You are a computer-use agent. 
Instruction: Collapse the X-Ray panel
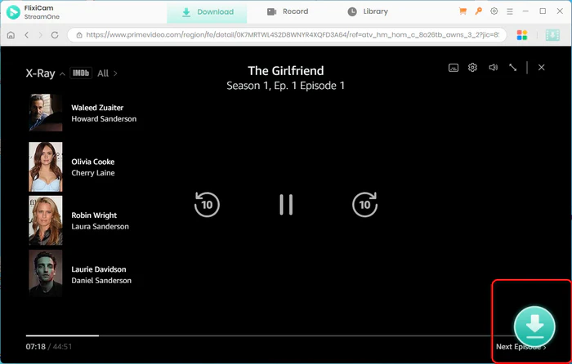tap(541, 68)
